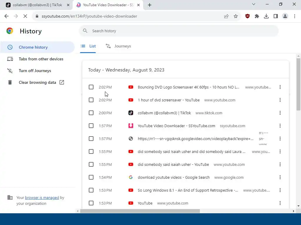Open the 'browser is managed' link
Image resolution: width=301 pixels, height=225 pixels.
coord(42,198)
